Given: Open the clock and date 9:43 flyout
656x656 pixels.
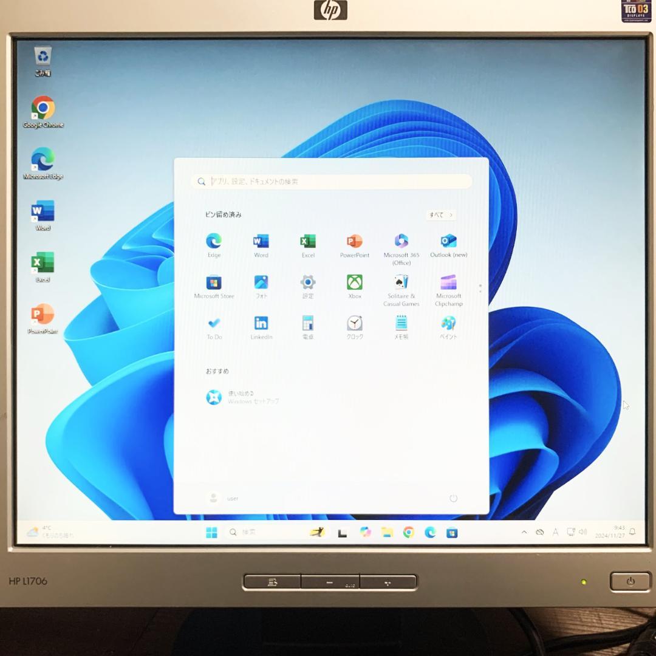Looking at the screenshot, I should (610, 531).
